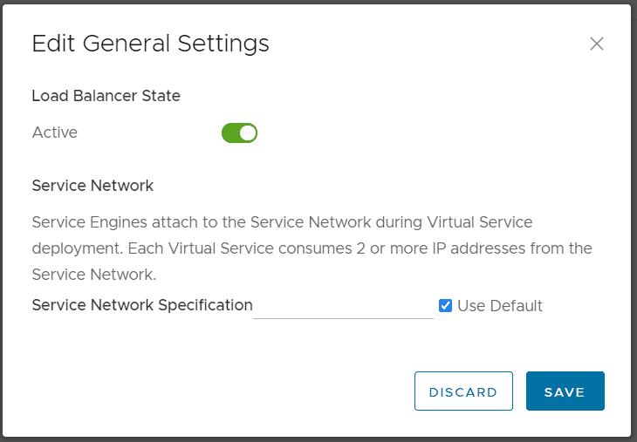This screenshot has width=637, height=442.
Task: Click the X icon at dialog top right
Action: pos(596,44)
